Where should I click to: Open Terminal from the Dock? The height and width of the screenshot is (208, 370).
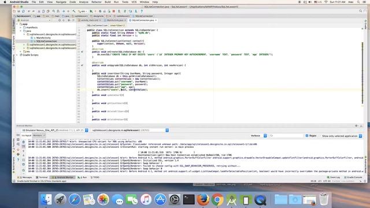pos(189,200)
